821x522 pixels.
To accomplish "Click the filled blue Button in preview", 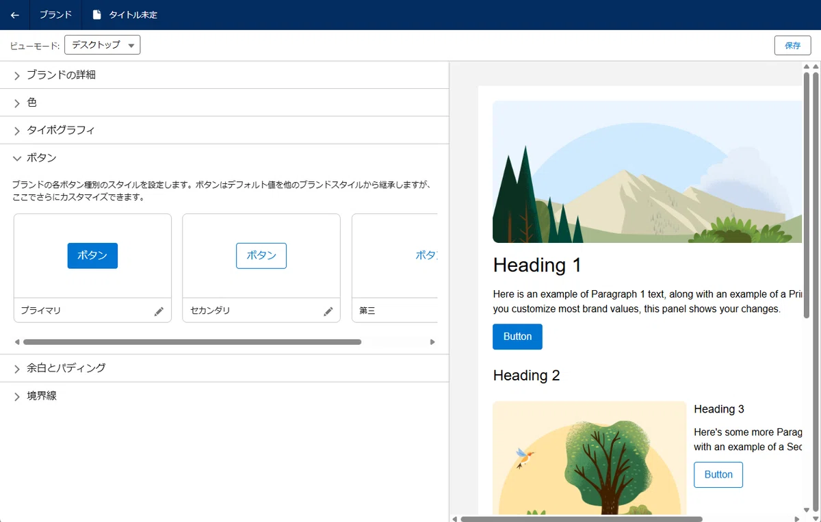I will pos(517,337).
